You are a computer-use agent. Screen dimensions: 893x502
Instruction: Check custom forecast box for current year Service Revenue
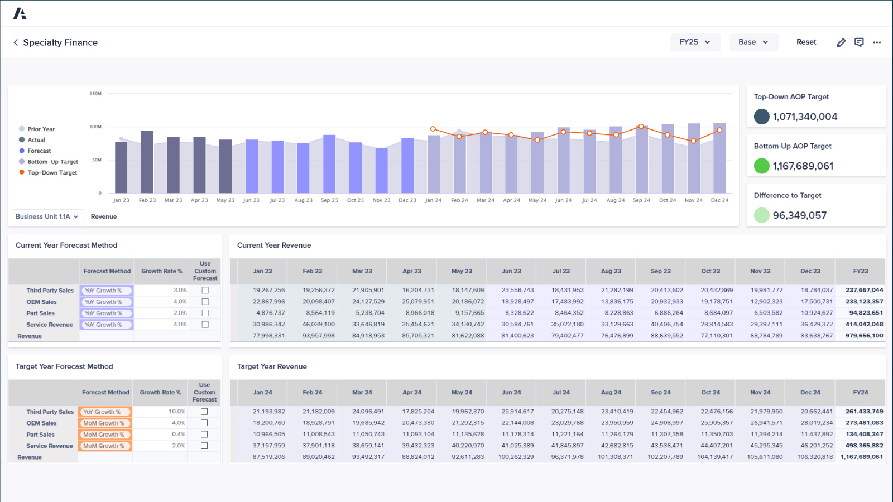[205, 325]
